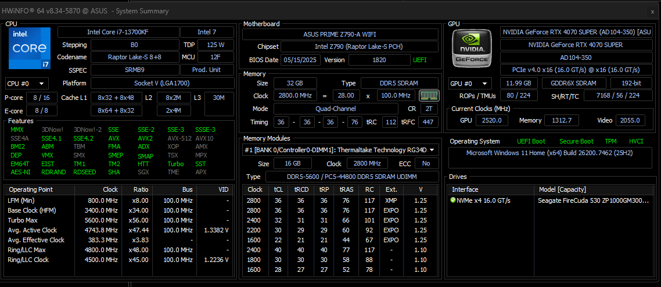Click the L3 cache 30M field

(x=219, y=104)
